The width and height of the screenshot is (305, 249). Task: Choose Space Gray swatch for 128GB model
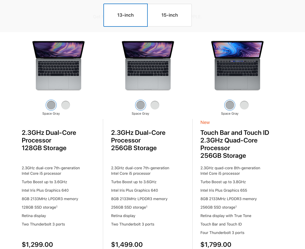tap(51, 105)
